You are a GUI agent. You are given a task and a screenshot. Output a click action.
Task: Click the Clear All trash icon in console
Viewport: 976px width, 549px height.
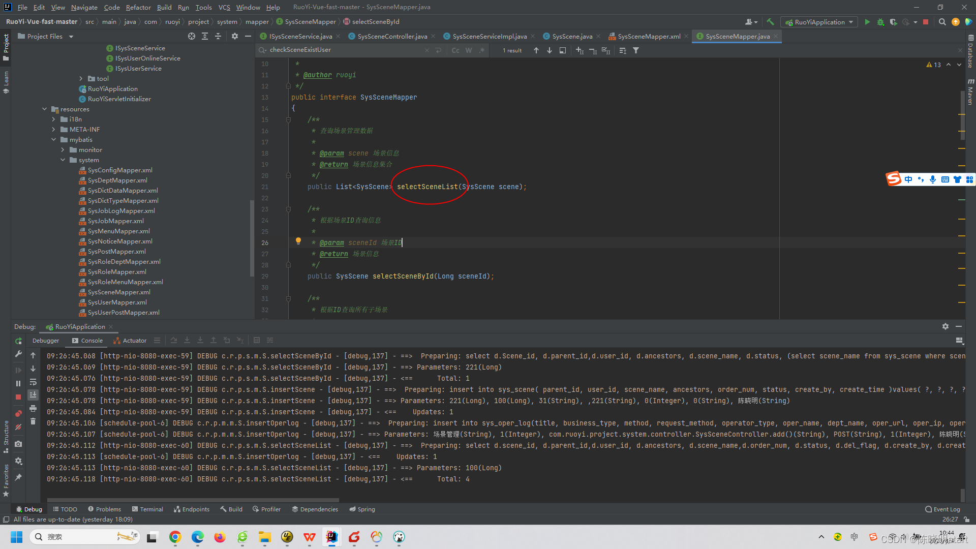coord(33,421)
